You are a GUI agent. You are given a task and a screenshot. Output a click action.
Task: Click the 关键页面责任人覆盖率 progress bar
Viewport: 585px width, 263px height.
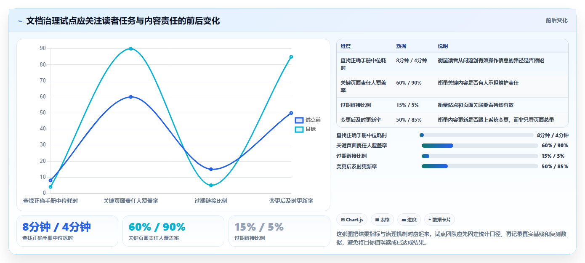[x=480, y=146]
